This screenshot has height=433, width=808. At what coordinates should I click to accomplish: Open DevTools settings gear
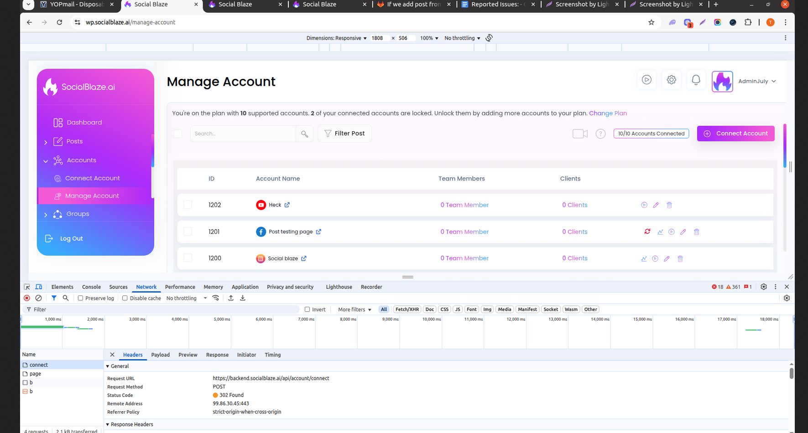tap(764, 287)
